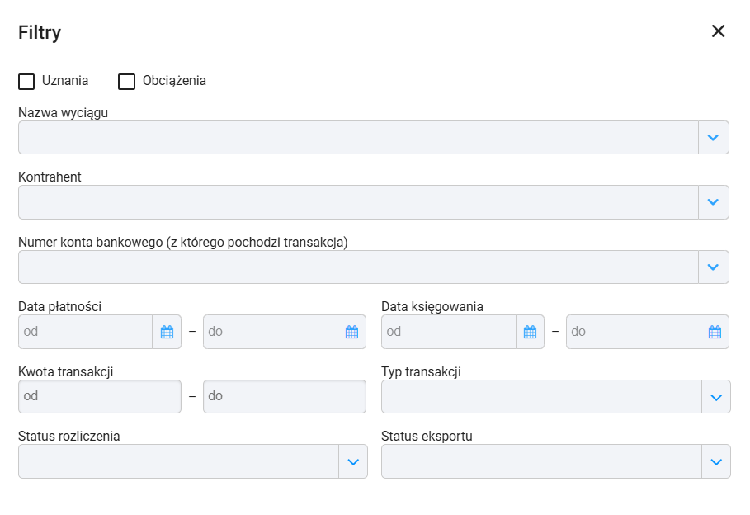Viewport: 750px width, 515px height.
Task: Open calendar for Data księgowania end date
Action: point(715,332)
